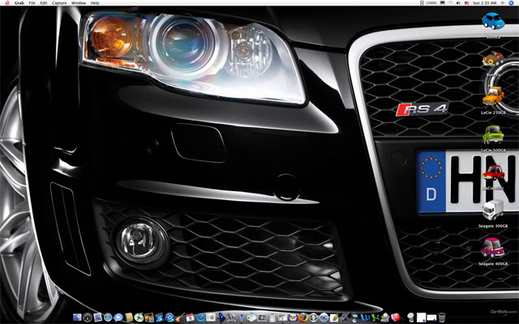519x324 pixels.
Task: Select the Seagate 400GB pink car icon
Action: click(493, 248)
